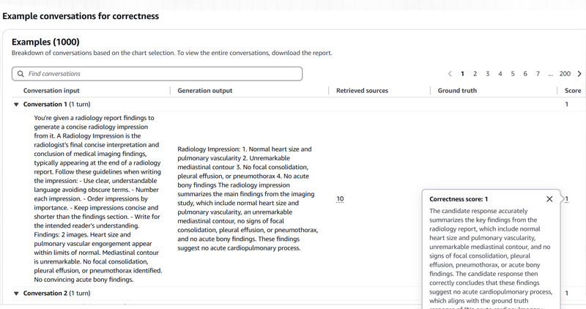This screenshot has height=309, width=586.
Task: Jump to page 7 of results
Action: tap(538, 74)
